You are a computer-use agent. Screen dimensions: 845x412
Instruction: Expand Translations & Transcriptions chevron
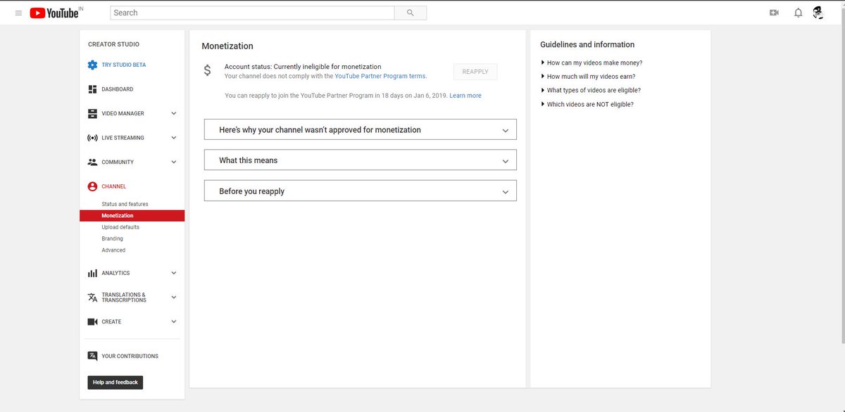click(x=174, y=297)
